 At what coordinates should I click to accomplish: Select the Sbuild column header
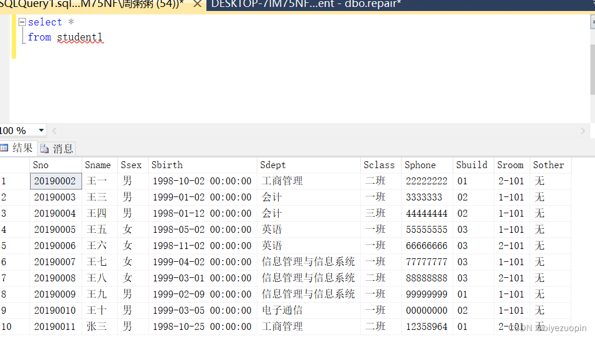474,165
